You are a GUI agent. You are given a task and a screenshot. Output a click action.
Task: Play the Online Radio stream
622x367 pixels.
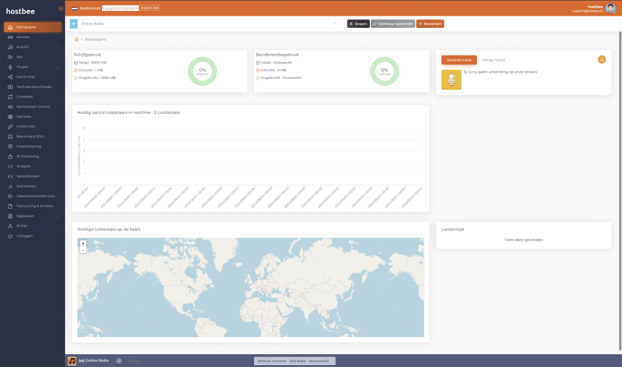(x=119, y=361)
